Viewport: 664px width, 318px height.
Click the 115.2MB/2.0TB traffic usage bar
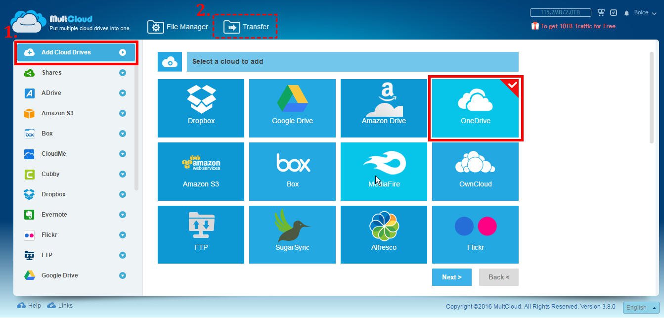pyautogui.click(x=561, y=12)
